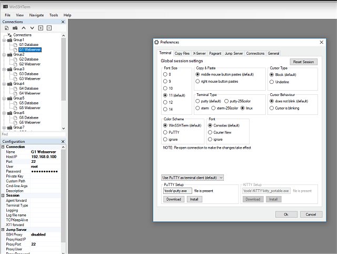The image size is (337, 254).
Task: Collapse the Connection section in Configuration
Action: click(3, 147)
